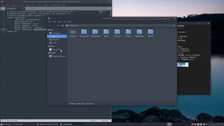
Task: Select Trash in Places sidebar
Action: pos(57,43)
